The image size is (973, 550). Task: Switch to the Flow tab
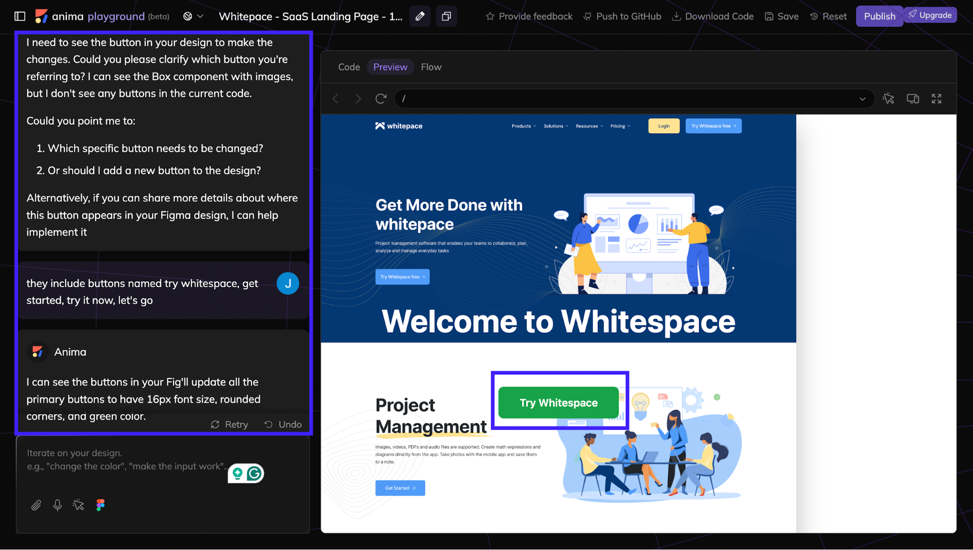coord(431,67)
